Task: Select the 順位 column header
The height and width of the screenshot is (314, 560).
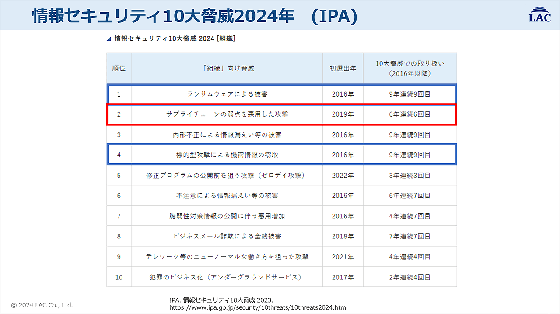Action: point(119,69)
